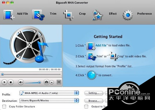155x110 pixels.
Task: Click the Trim icon in step 2
Action: coord(91,56)
